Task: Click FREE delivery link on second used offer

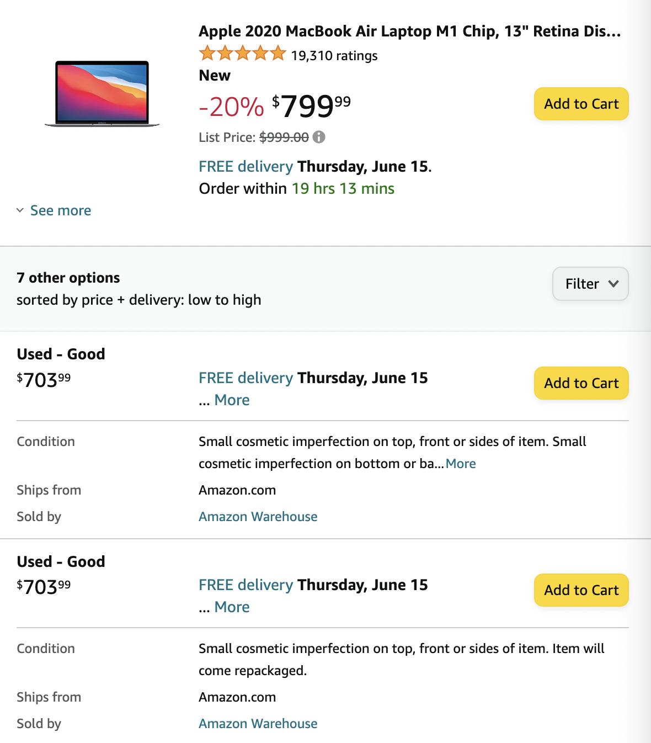Action: 246,585
